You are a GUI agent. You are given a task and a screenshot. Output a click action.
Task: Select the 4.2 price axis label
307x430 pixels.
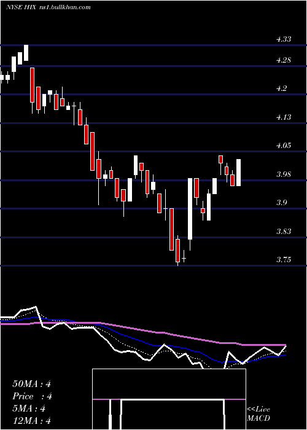pyautogui.click(x=281, y=88)
